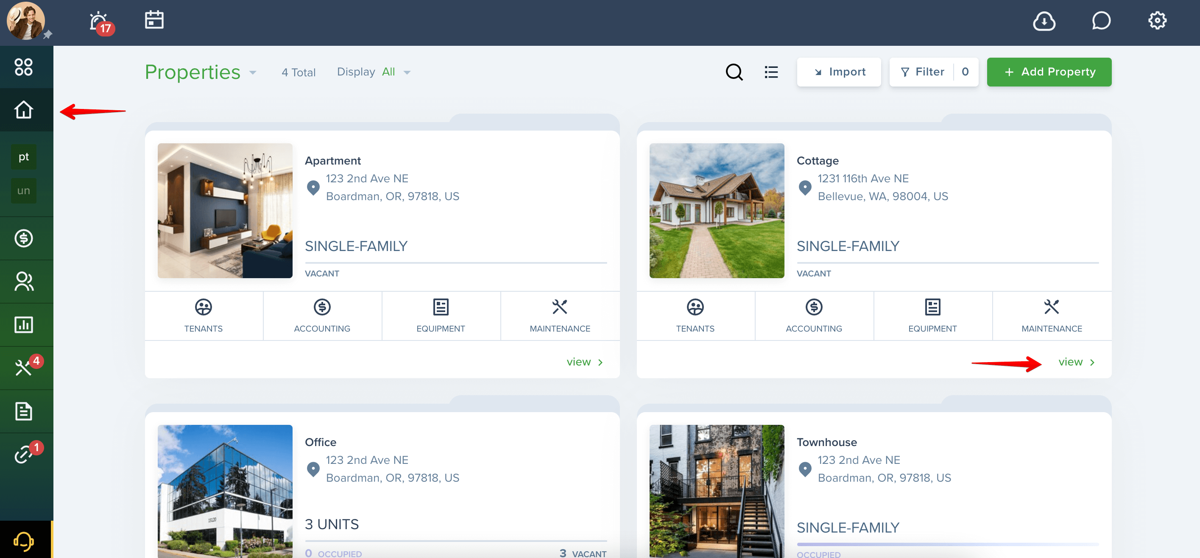Select the Properties house icon in sidebar
This screenshot has height=558, width=1200.
(x=23, y=109)
